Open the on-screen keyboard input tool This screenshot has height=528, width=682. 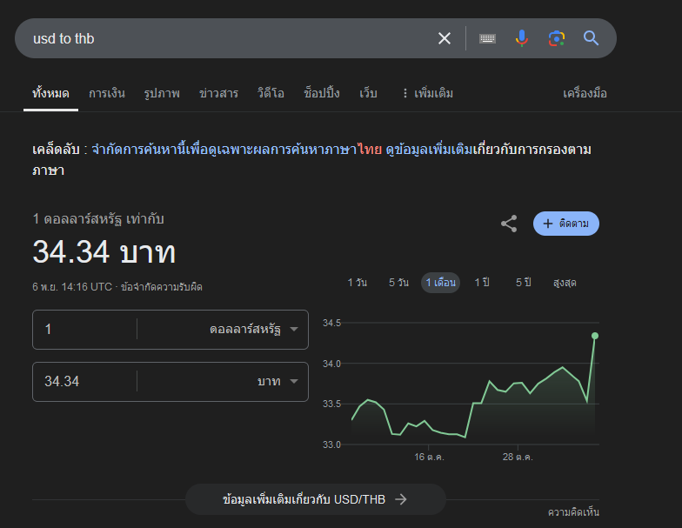click(487, 38)
